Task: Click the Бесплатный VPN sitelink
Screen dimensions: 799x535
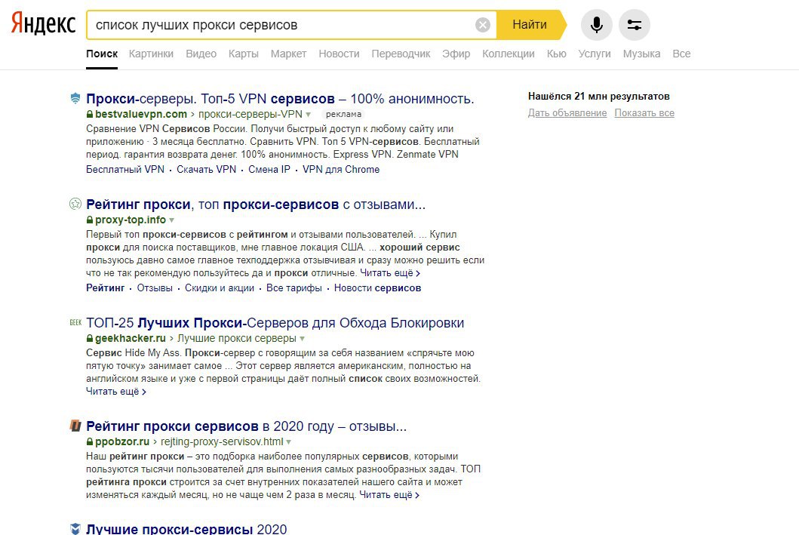Action: (125, 169)
